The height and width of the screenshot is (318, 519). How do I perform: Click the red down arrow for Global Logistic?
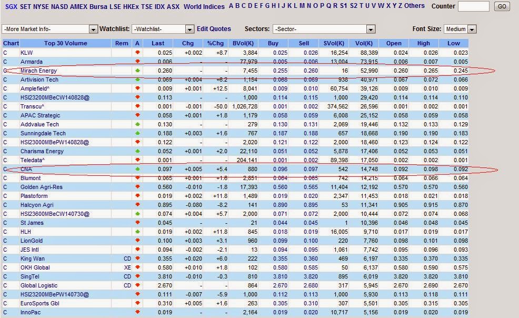[138, 285]
